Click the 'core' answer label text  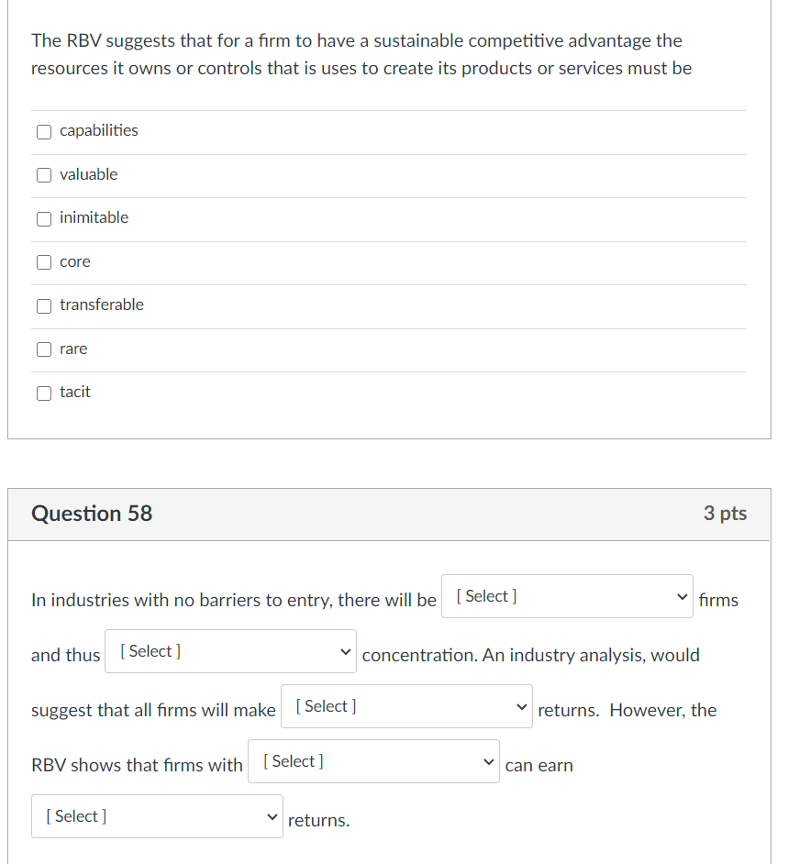tap(75, 262)
